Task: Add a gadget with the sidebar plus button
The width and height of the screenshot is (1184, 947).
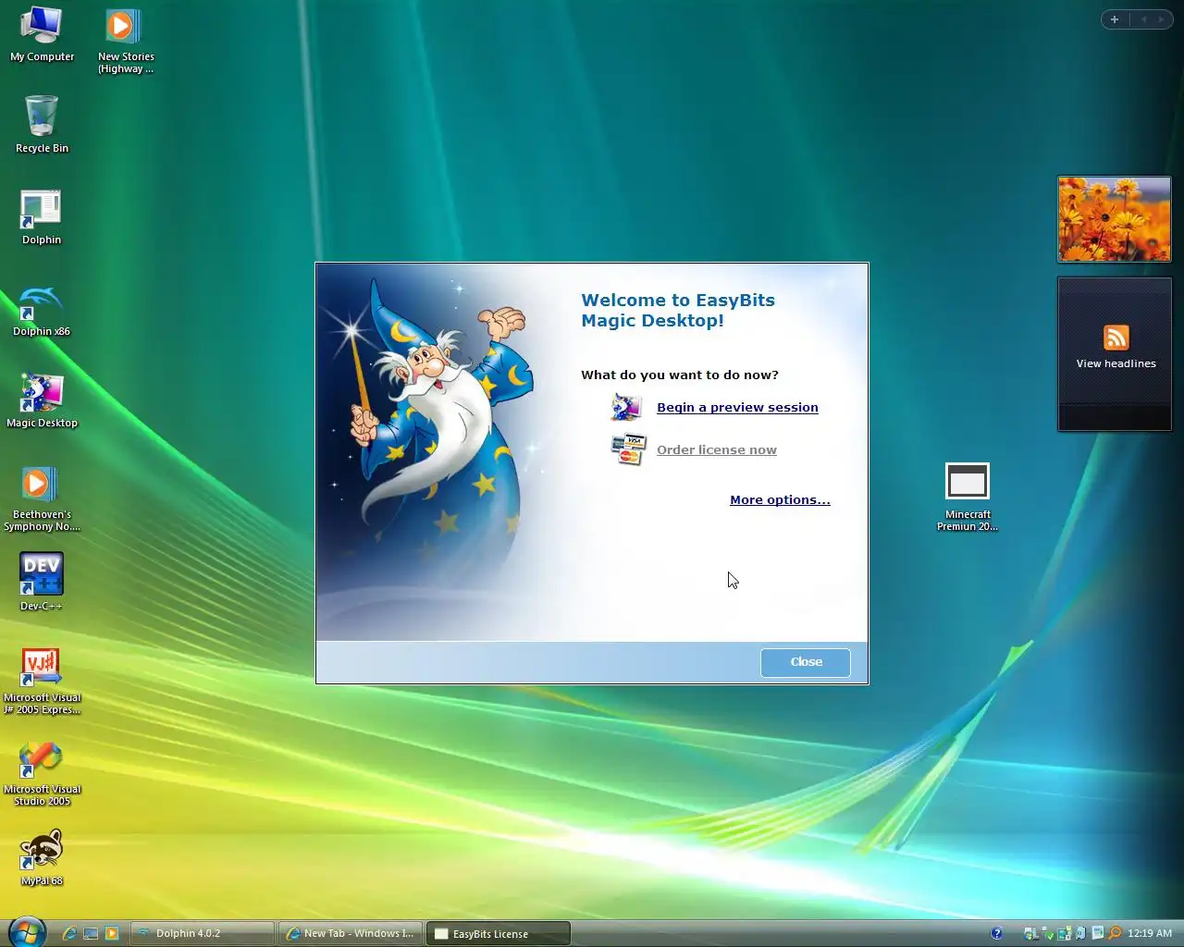Action: click(x=1115, y=19)
